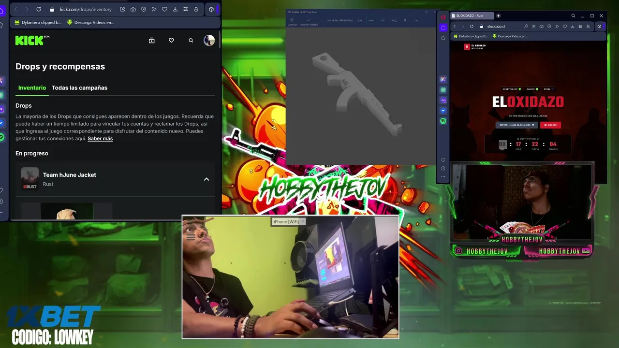The width and height of the screenshot is (619, 348).
Task: Go back in the eloxidazo.cl window
Action: pyautogui.click(x=455, y=27)
